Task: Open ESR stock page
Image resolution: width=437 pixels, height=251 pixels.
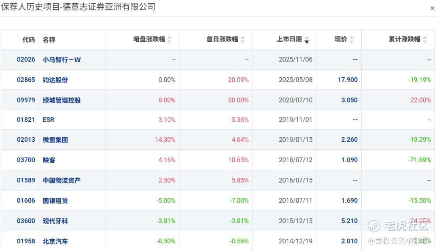Action: (x=49, y=120)
